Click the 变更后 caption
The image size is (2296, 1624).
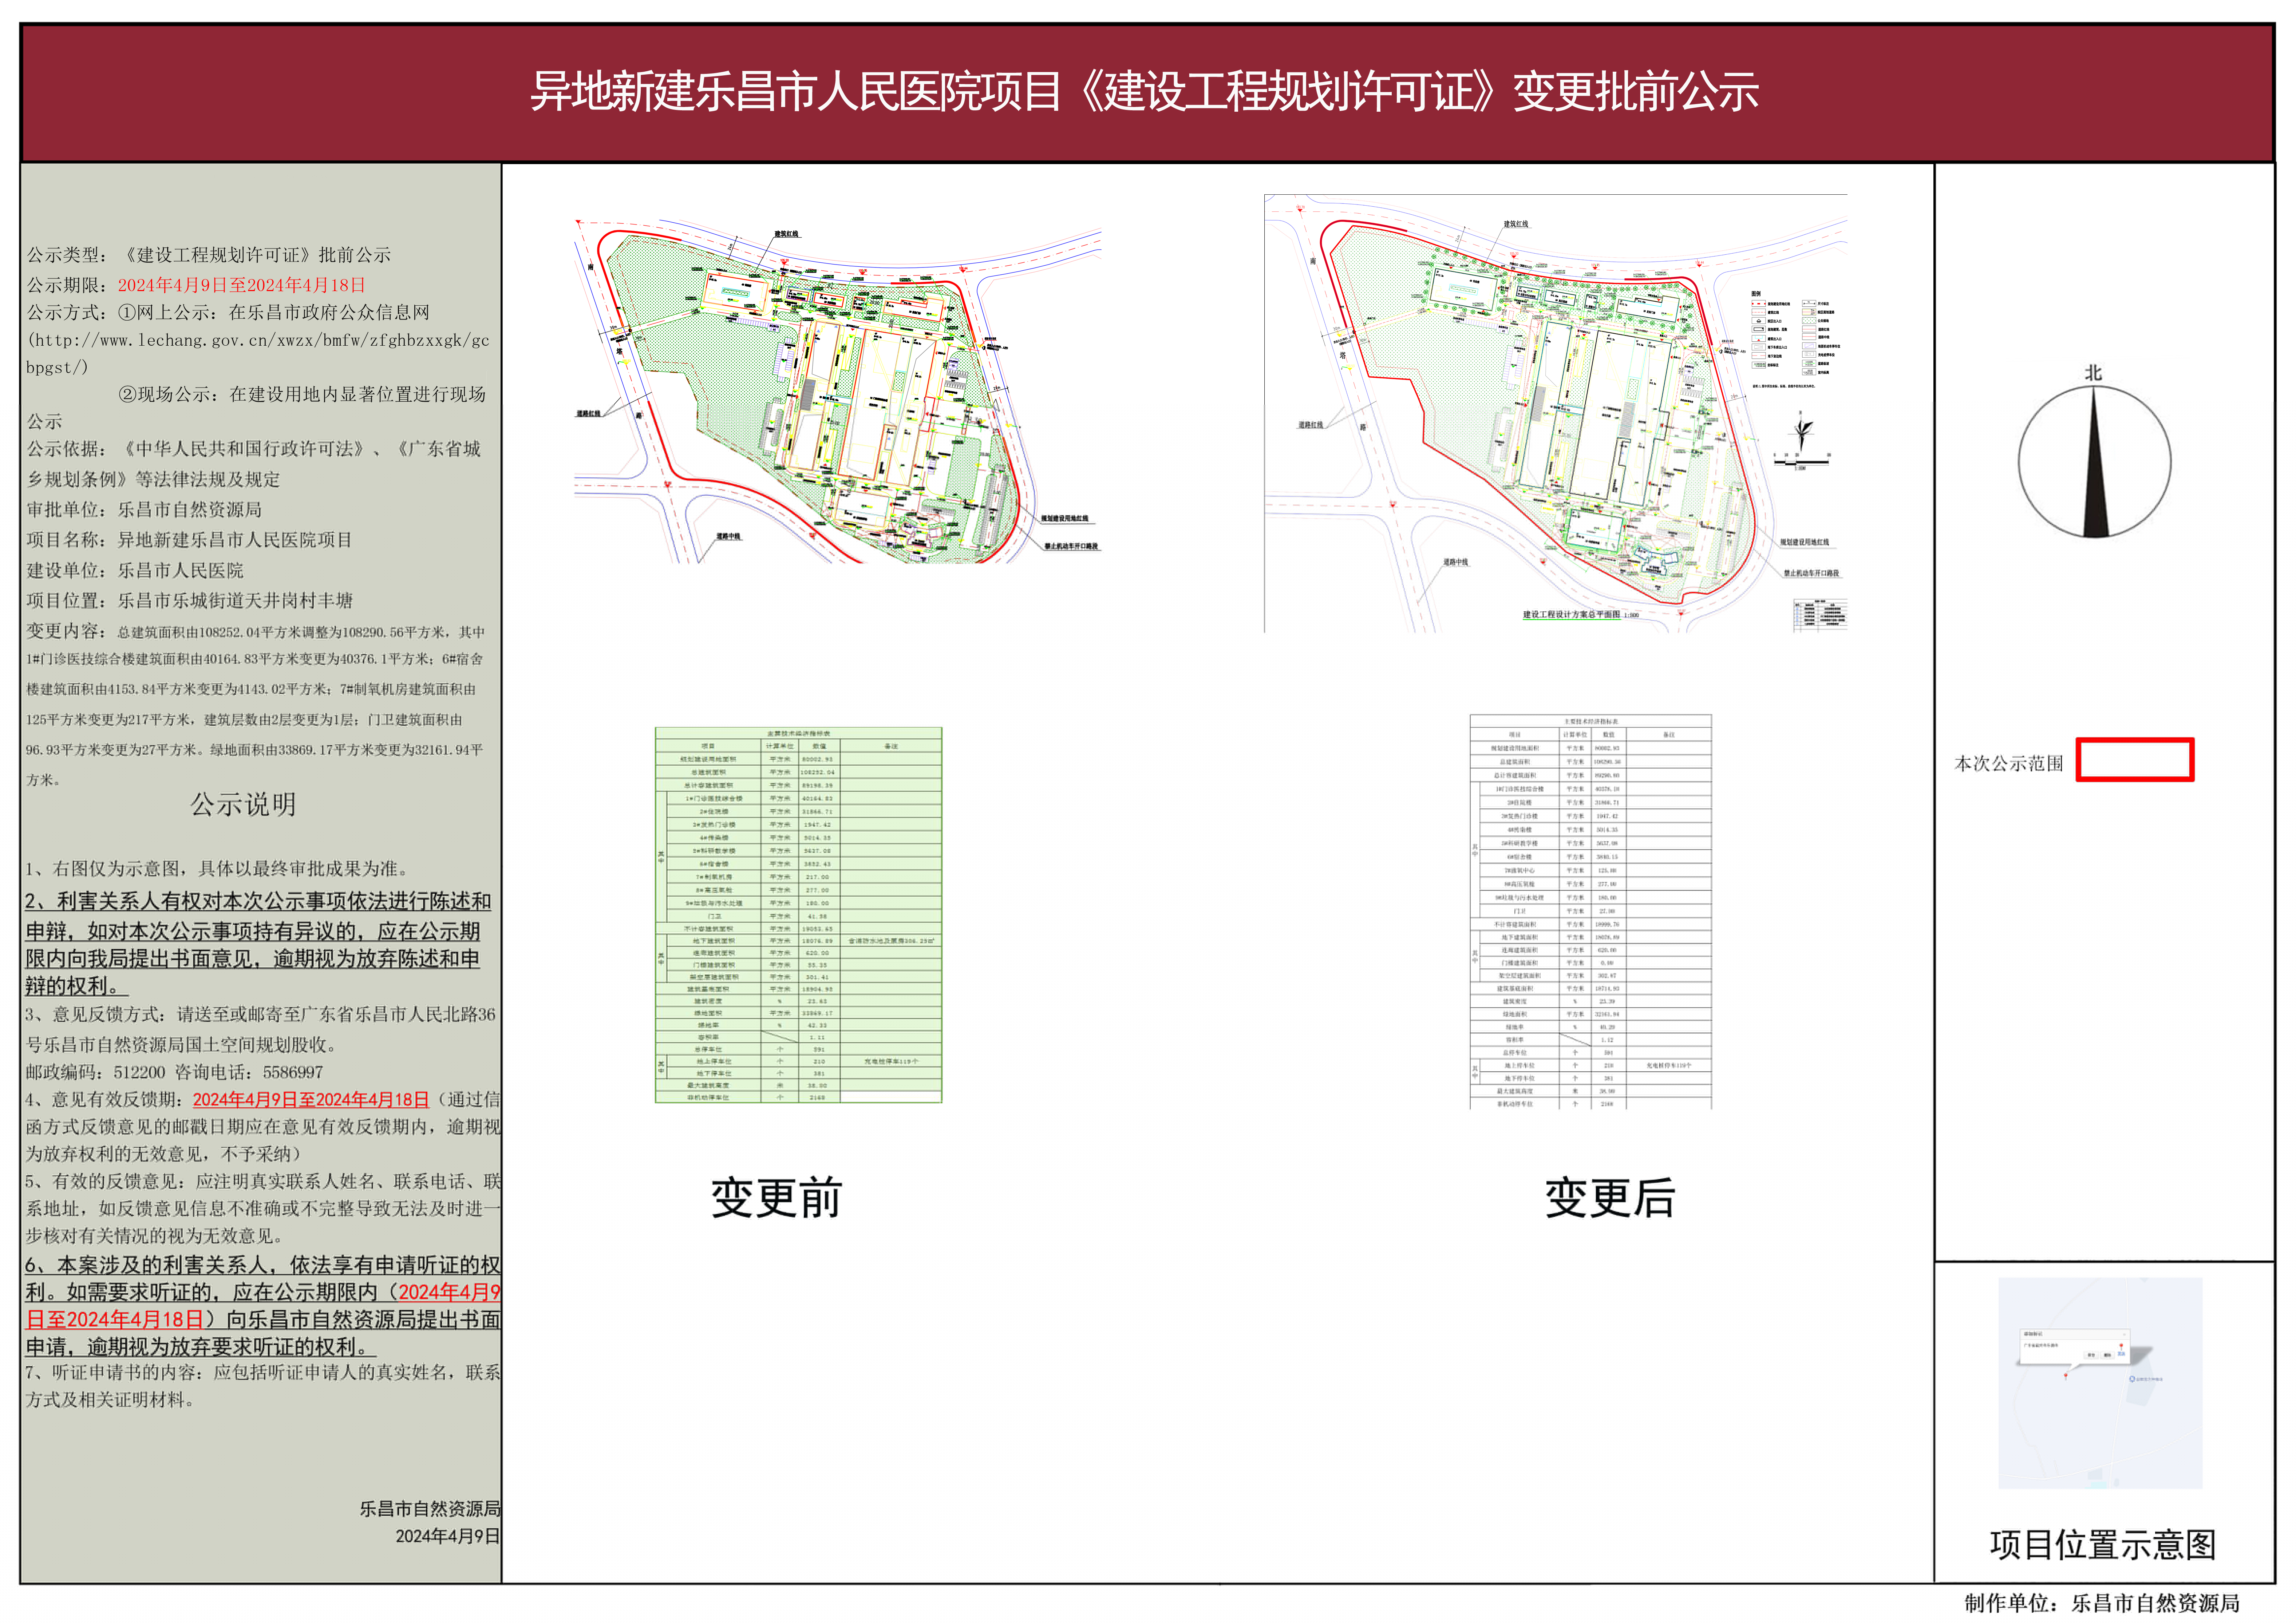pyautogui.click(x=1610, y=1198)
